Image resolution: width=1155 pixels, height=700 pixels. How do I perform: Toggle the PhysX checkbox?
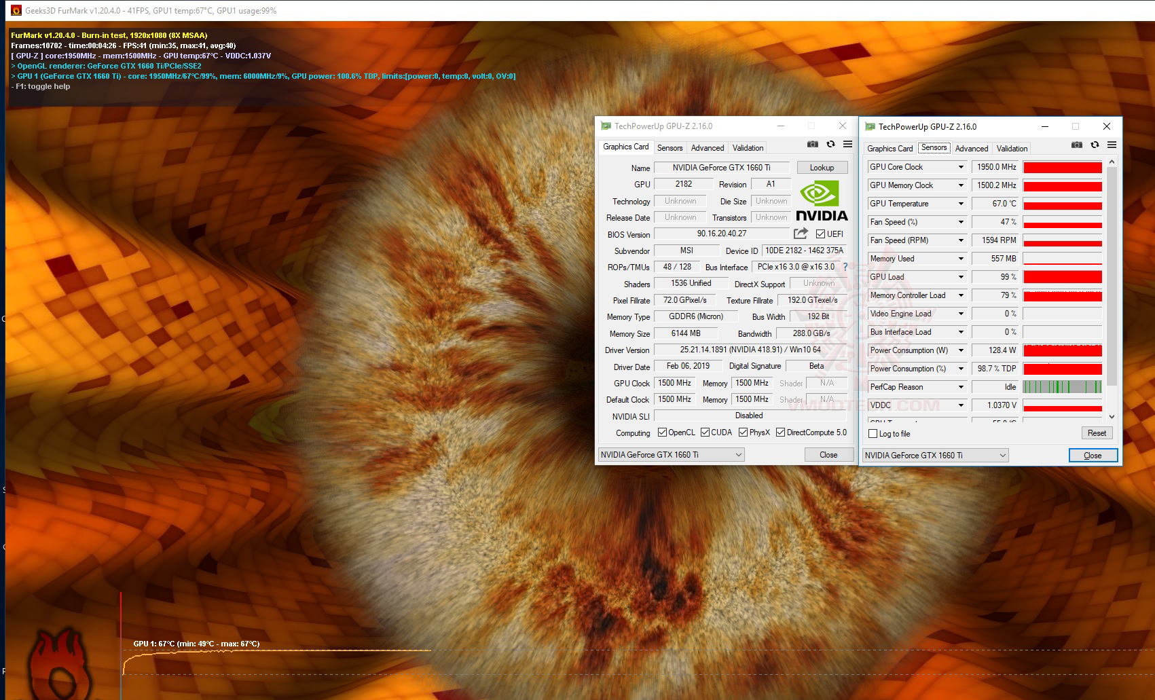point(744,432)
